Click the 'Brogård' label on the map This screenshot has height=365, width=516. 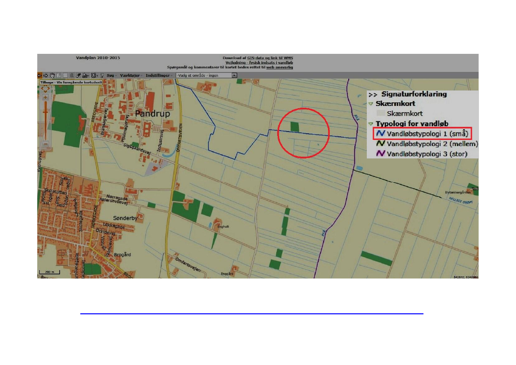coord(122,255)
